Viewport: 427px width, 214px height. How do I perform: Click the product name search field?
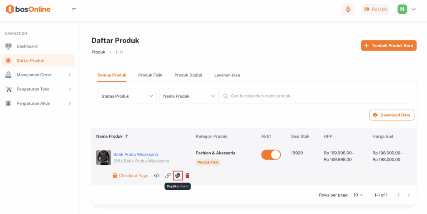[317, 96]
